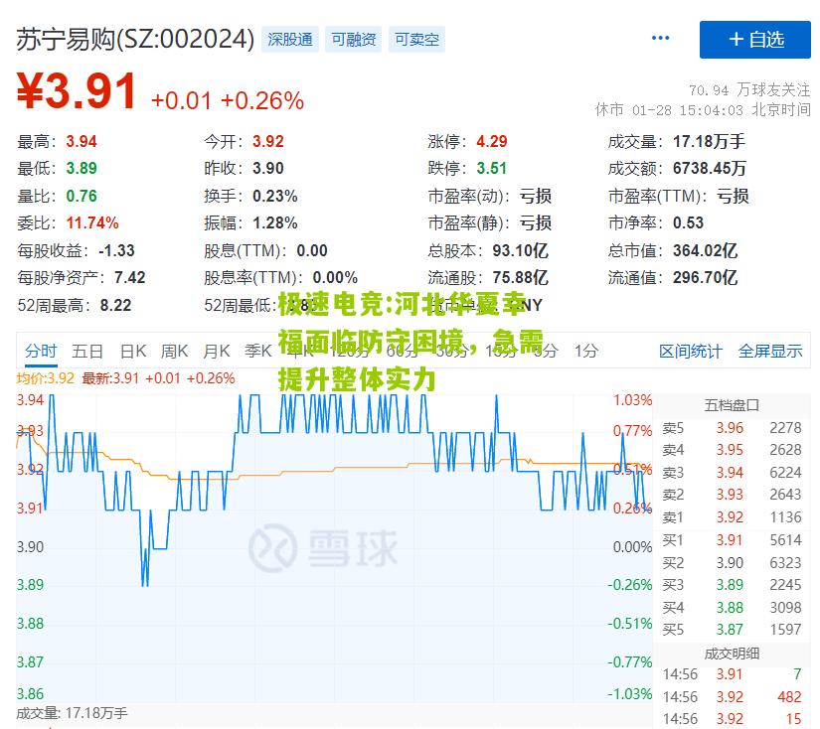Click the 最低 value 3.89

[82, 168]
